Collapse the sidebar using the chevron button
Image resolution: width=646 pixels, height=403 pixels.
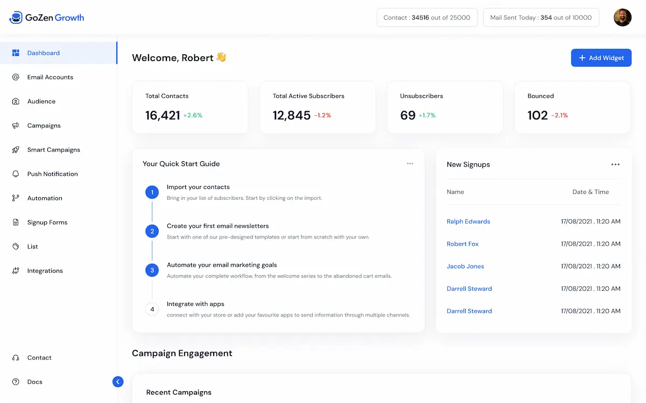point(118,382)
